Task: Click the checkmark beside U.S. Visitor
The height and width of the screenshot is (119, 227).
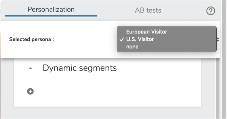Action: click(x=122, y=39)
